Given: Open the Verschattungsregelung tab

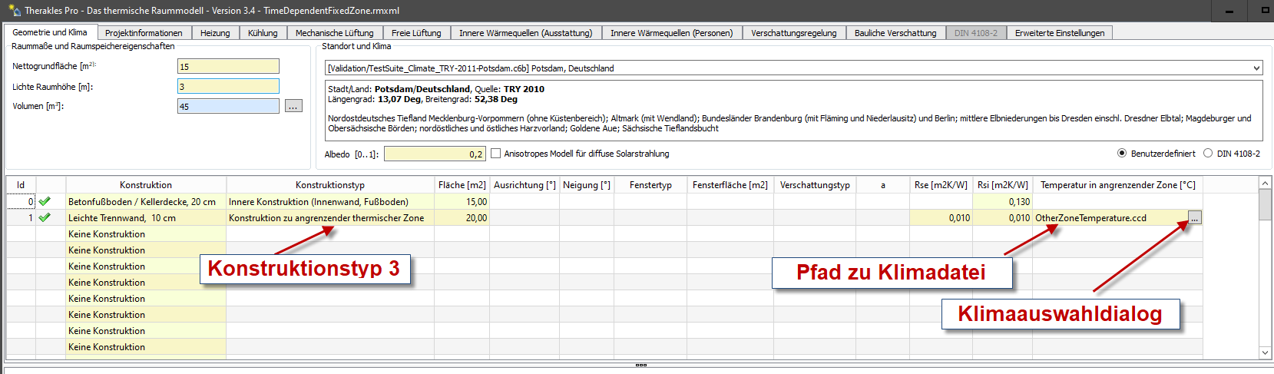Looking at the screenshot, I should pyautogui.click(x=794, y=33).
